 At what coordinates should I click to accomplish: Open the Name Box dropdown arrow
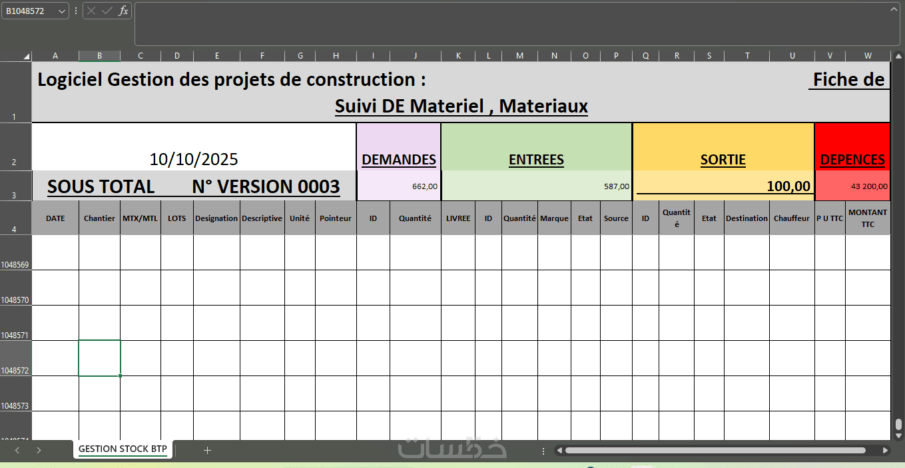coord(62,11)
